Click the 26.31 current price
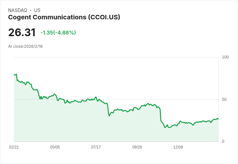 pyautogui.click(x=22, y=33)
